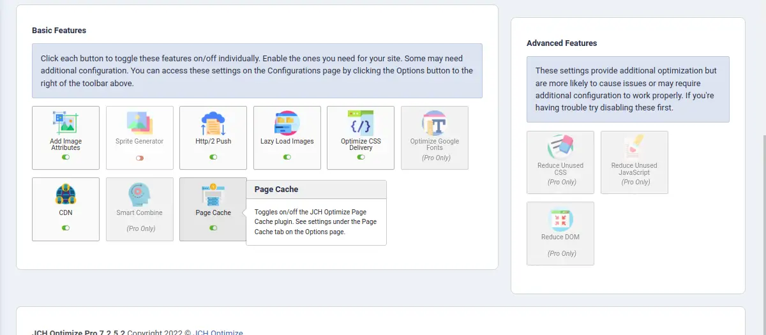Image resolution: width=766 pixels, height=335 pixels.
Task: Click the Add Image Attributes label
Action: tap(66, 144)
